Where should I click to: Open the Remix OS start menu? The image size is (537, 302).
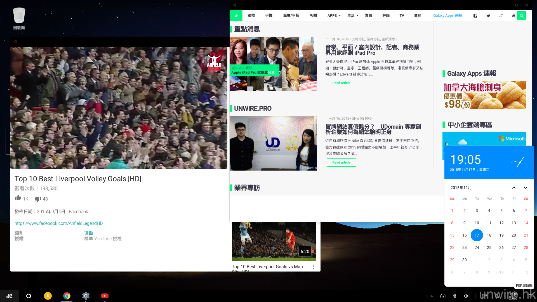click(x=10, y=296)
